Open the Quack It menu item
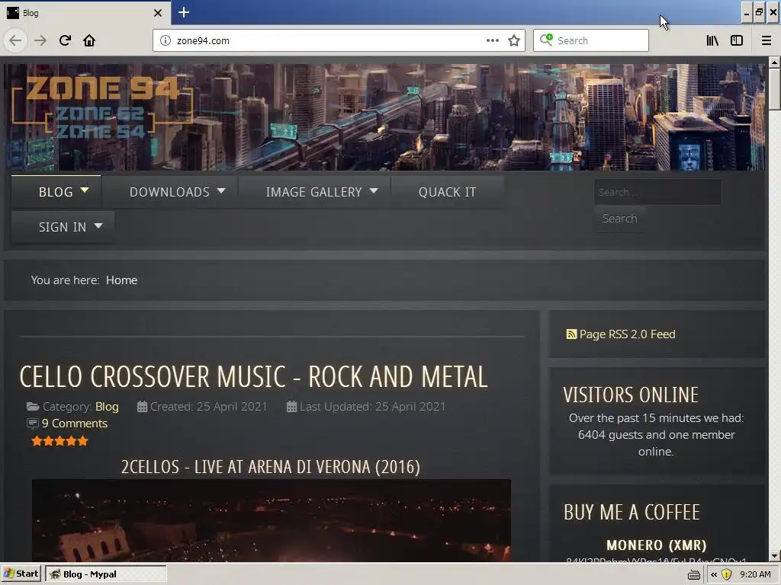 [447, 192]
